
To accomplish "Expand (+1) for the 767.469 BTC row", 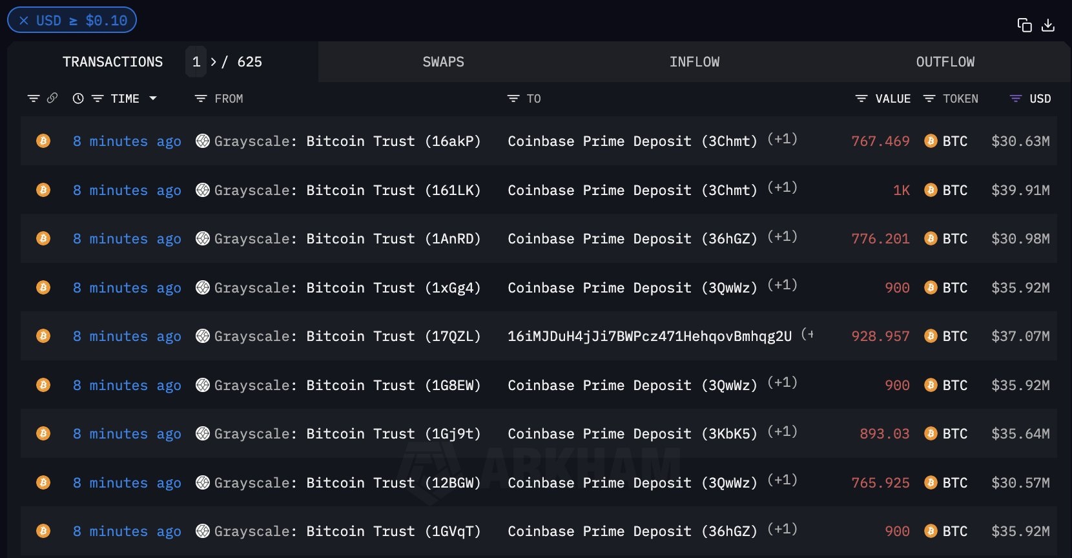I will pos(782,139).
